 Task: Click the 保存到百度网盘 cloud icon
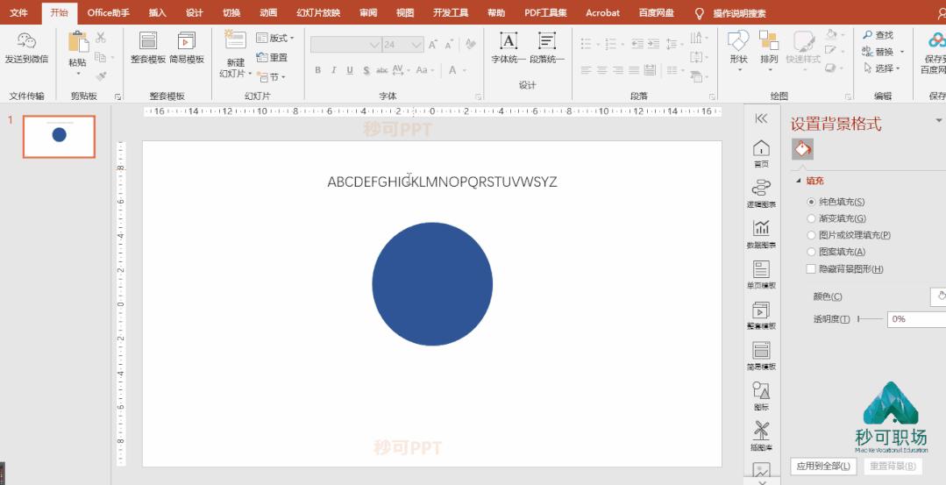(937, 40)
